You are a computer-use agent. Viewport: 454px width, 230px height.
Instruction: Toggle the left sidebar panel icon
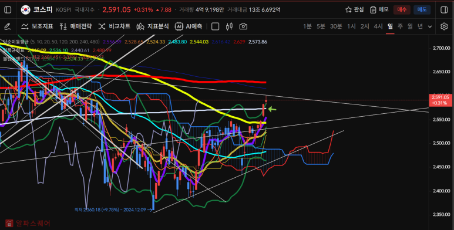click(x=8, y=10)
